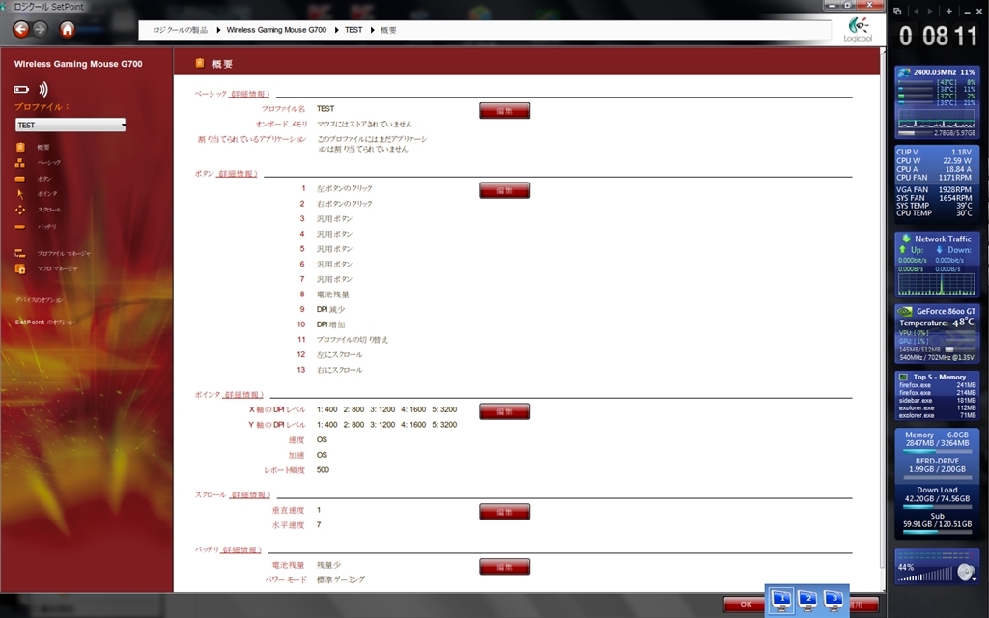Click the CPU meter gadget showing 2400.03Mhz

click(937, 102)
